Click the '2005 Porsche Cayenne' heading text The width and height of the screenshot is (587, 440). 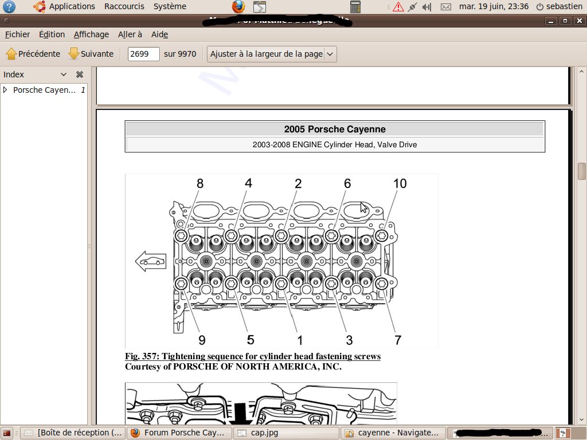(335, 129)
